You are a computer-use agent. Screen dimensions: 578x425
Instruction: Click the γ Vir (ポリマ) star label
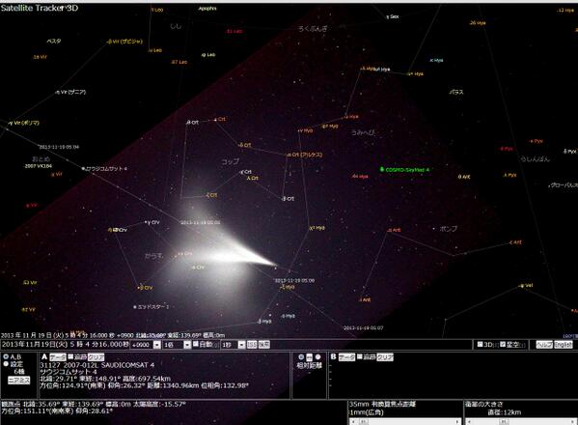tap(23, 123)
